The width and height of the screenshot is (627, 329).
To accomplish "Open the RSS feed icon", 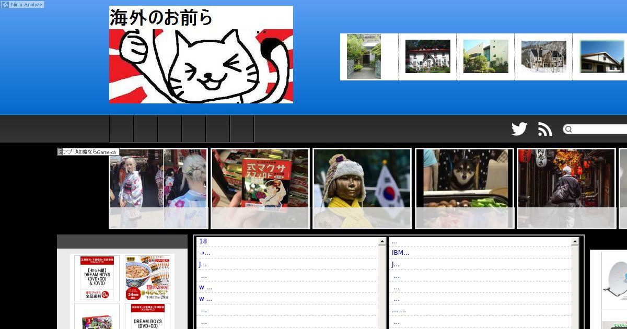I will point(545,129).
